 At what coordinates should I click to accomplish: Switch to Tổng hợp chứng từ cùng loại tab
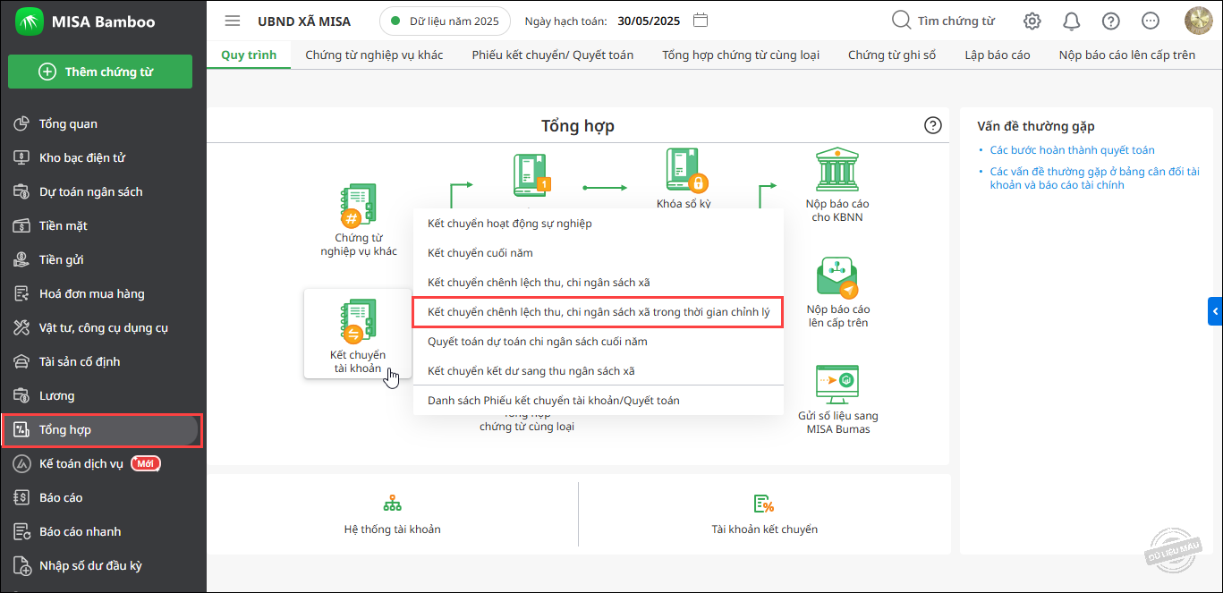click(x=741, y=55)
